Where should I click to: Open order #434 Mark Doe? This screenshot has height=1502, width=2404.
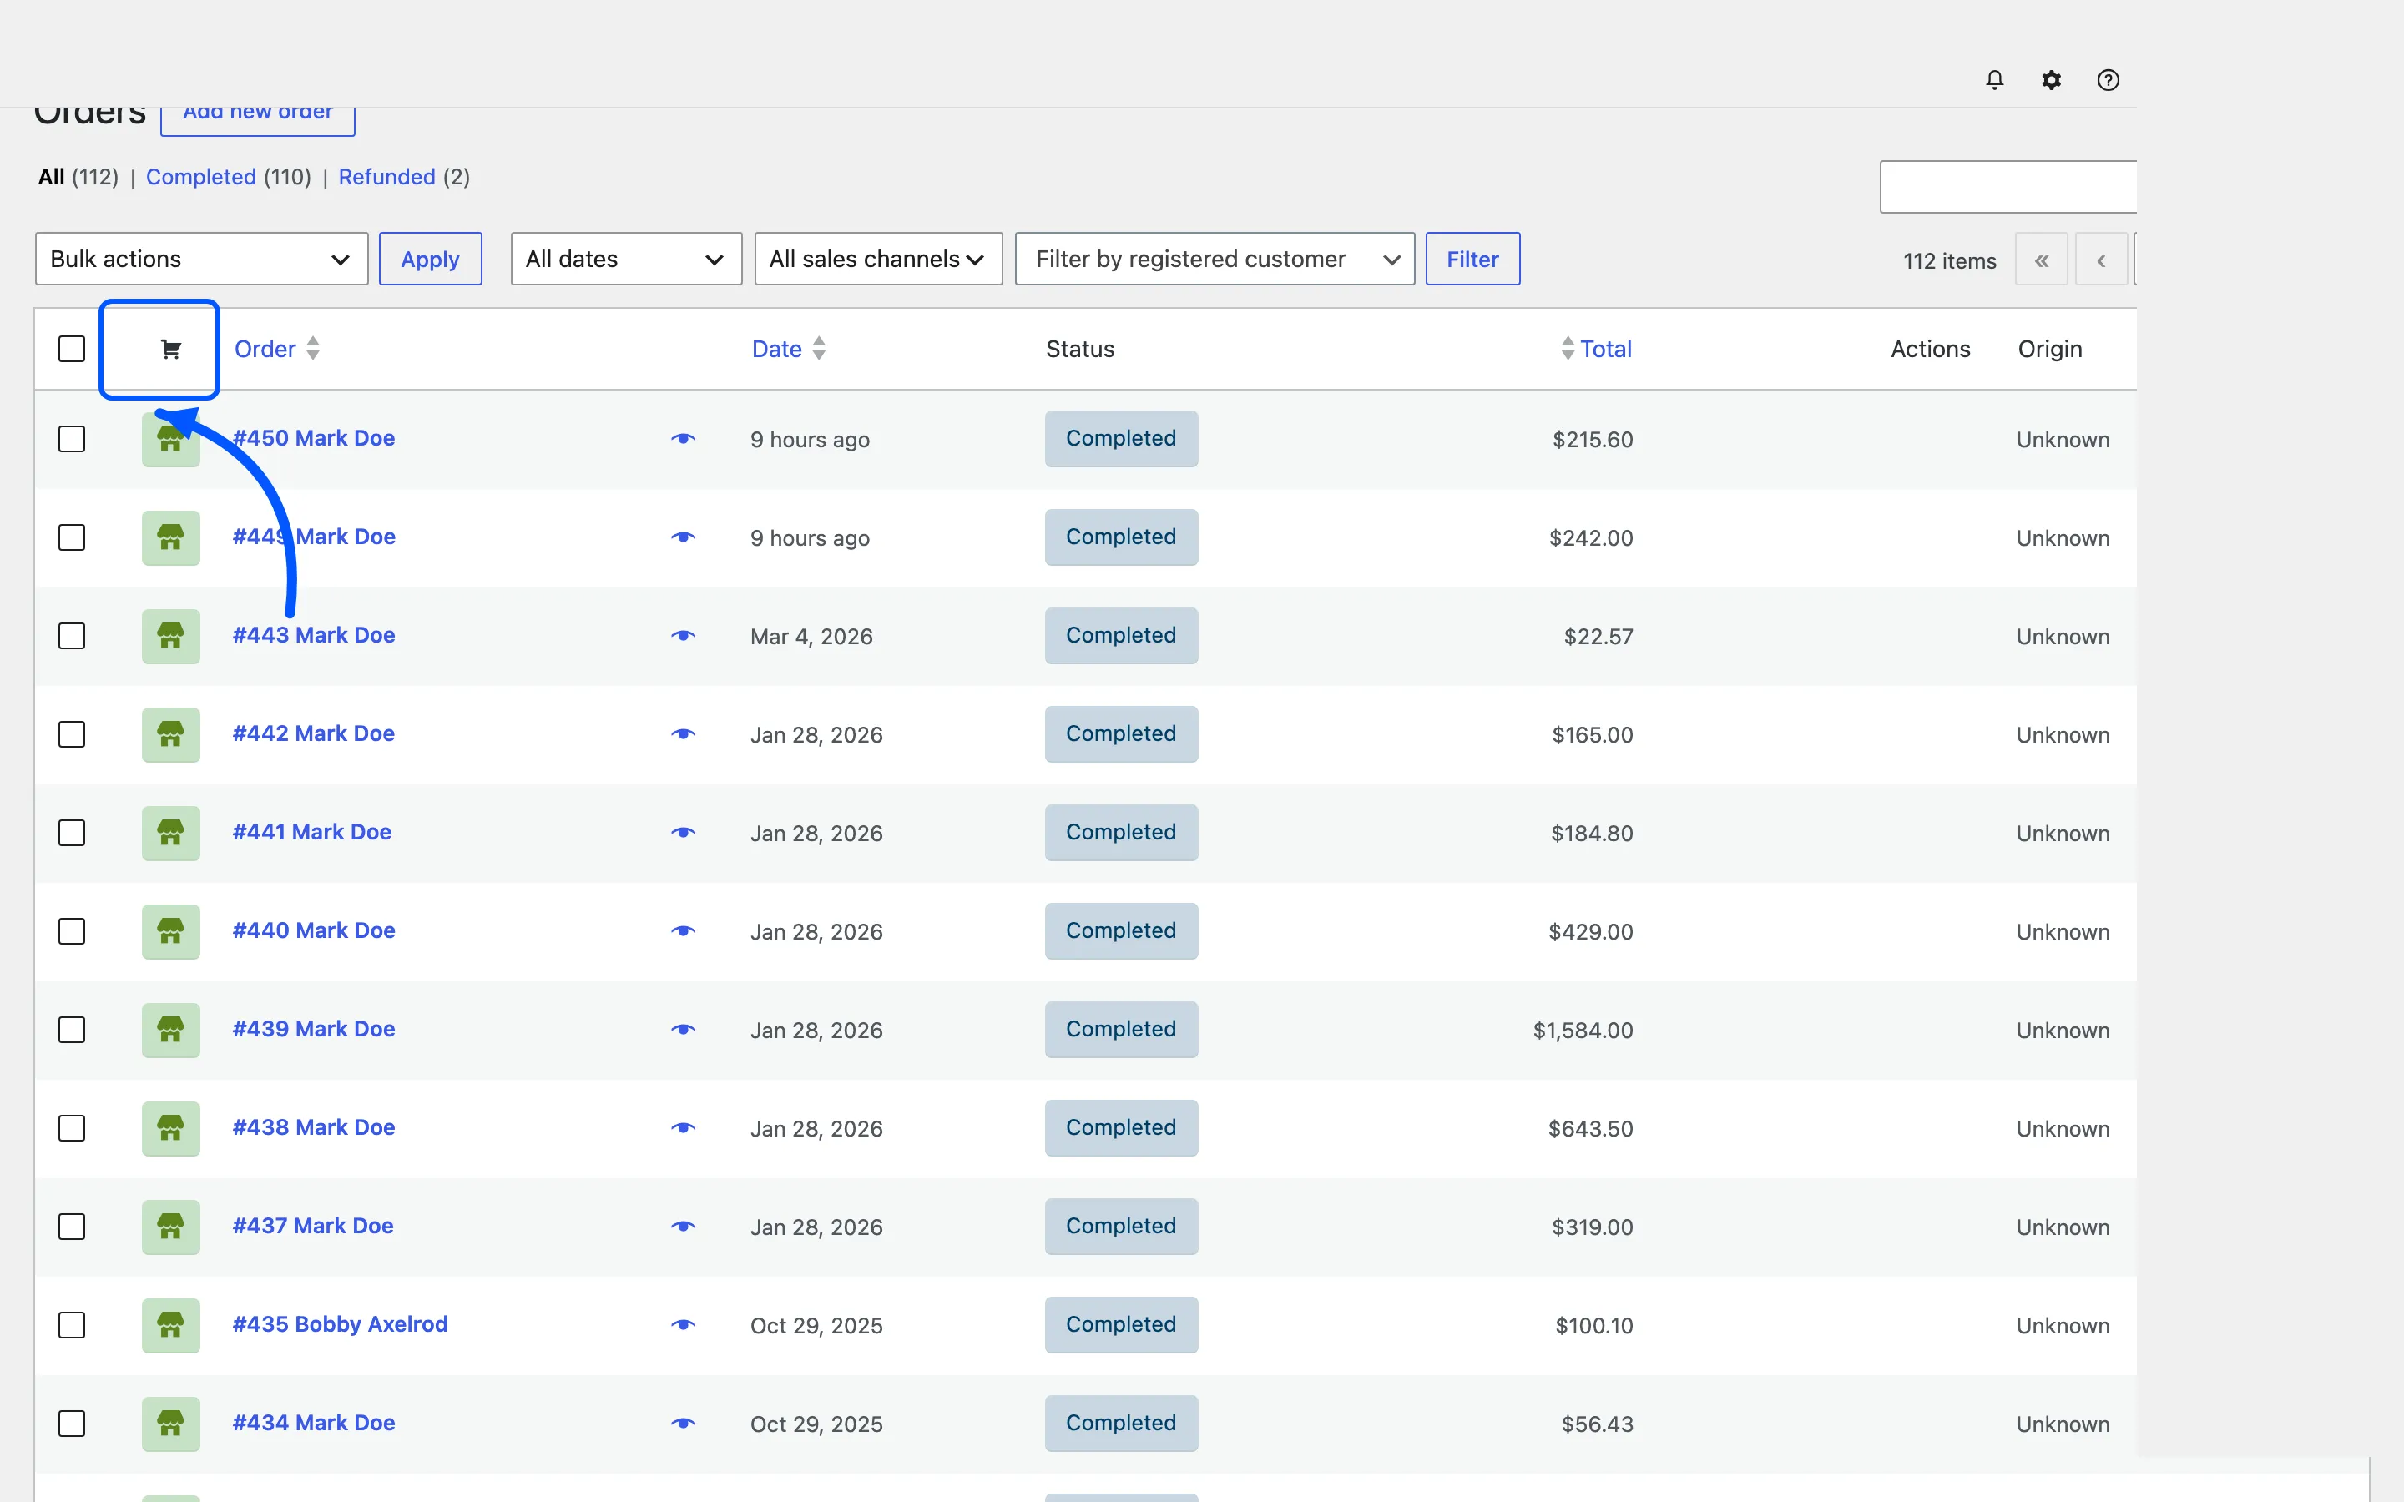pos(314,1423)
